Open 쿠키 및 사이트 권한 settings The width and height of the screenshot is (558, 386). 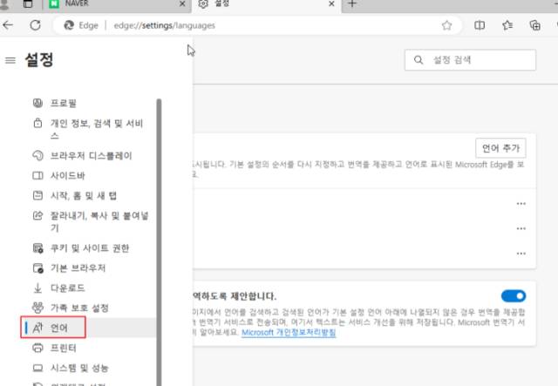point(89,248)
